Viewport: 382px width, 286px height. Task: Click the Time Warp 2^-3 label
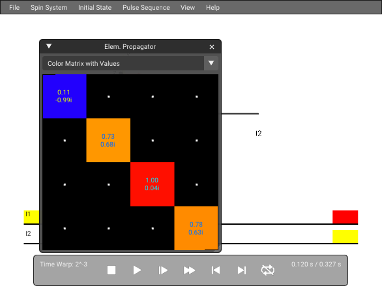[63, 264]
